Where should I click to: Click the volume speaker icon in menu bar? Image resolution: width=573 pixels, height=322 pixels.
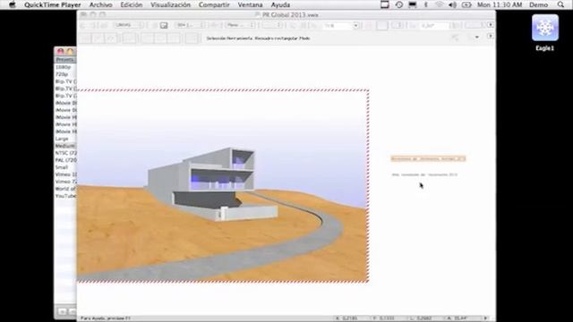coord(452,4)
